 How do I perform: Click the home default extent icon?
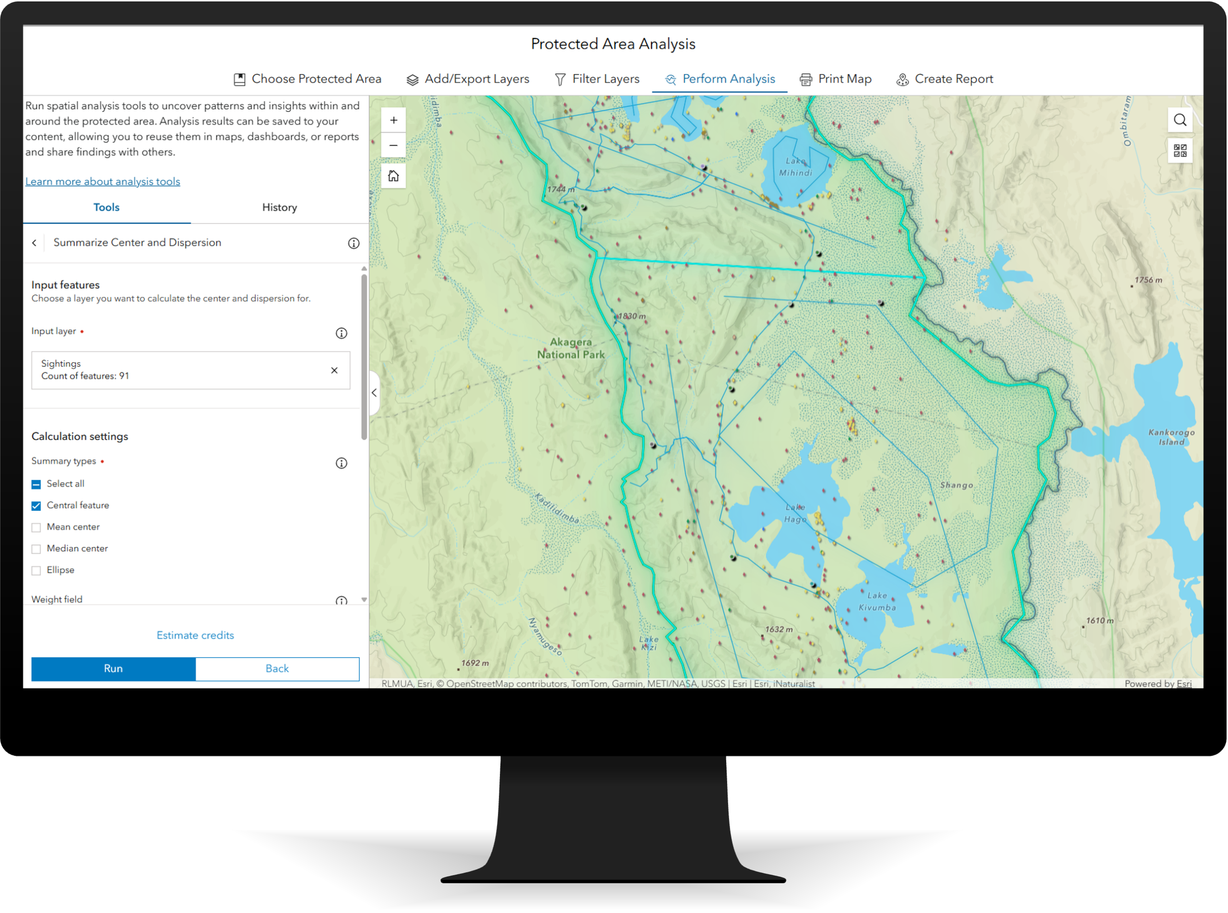[394, 176]
